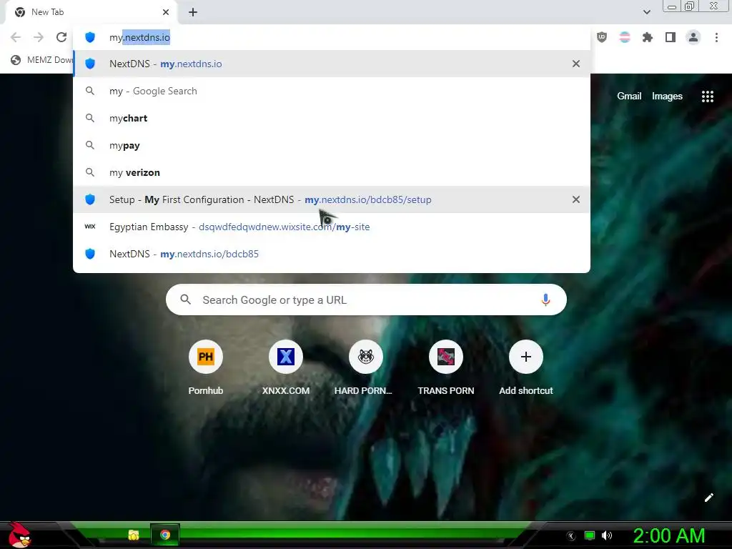Click the 2:00 AM taskbar clock
This screenshot has height=549, width=732.
pos(668,535)
